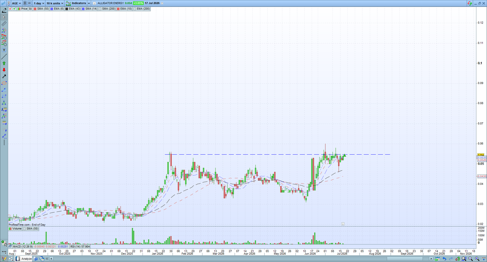Image resolution: width=487 pixels, height=262 pixels.
Task: Select the cursor pointer tool
Action: click(4, 17)
